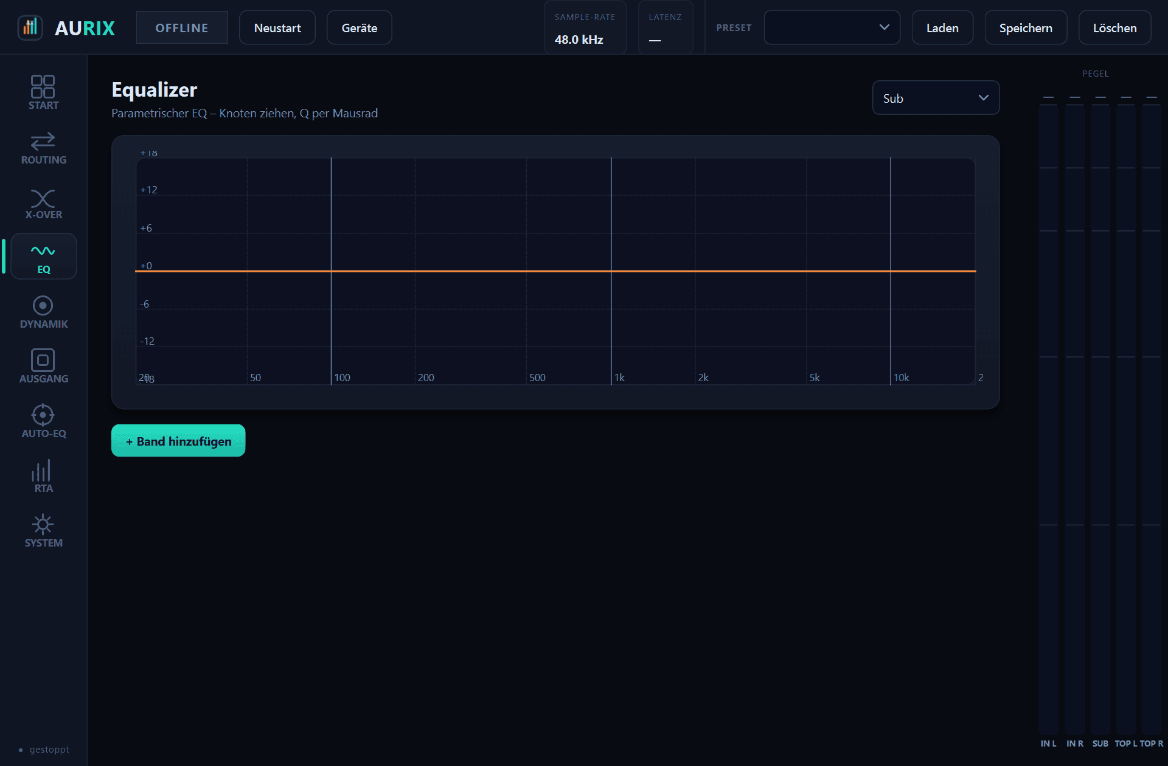Open the Geräte devices button

[x=360, y=27]
